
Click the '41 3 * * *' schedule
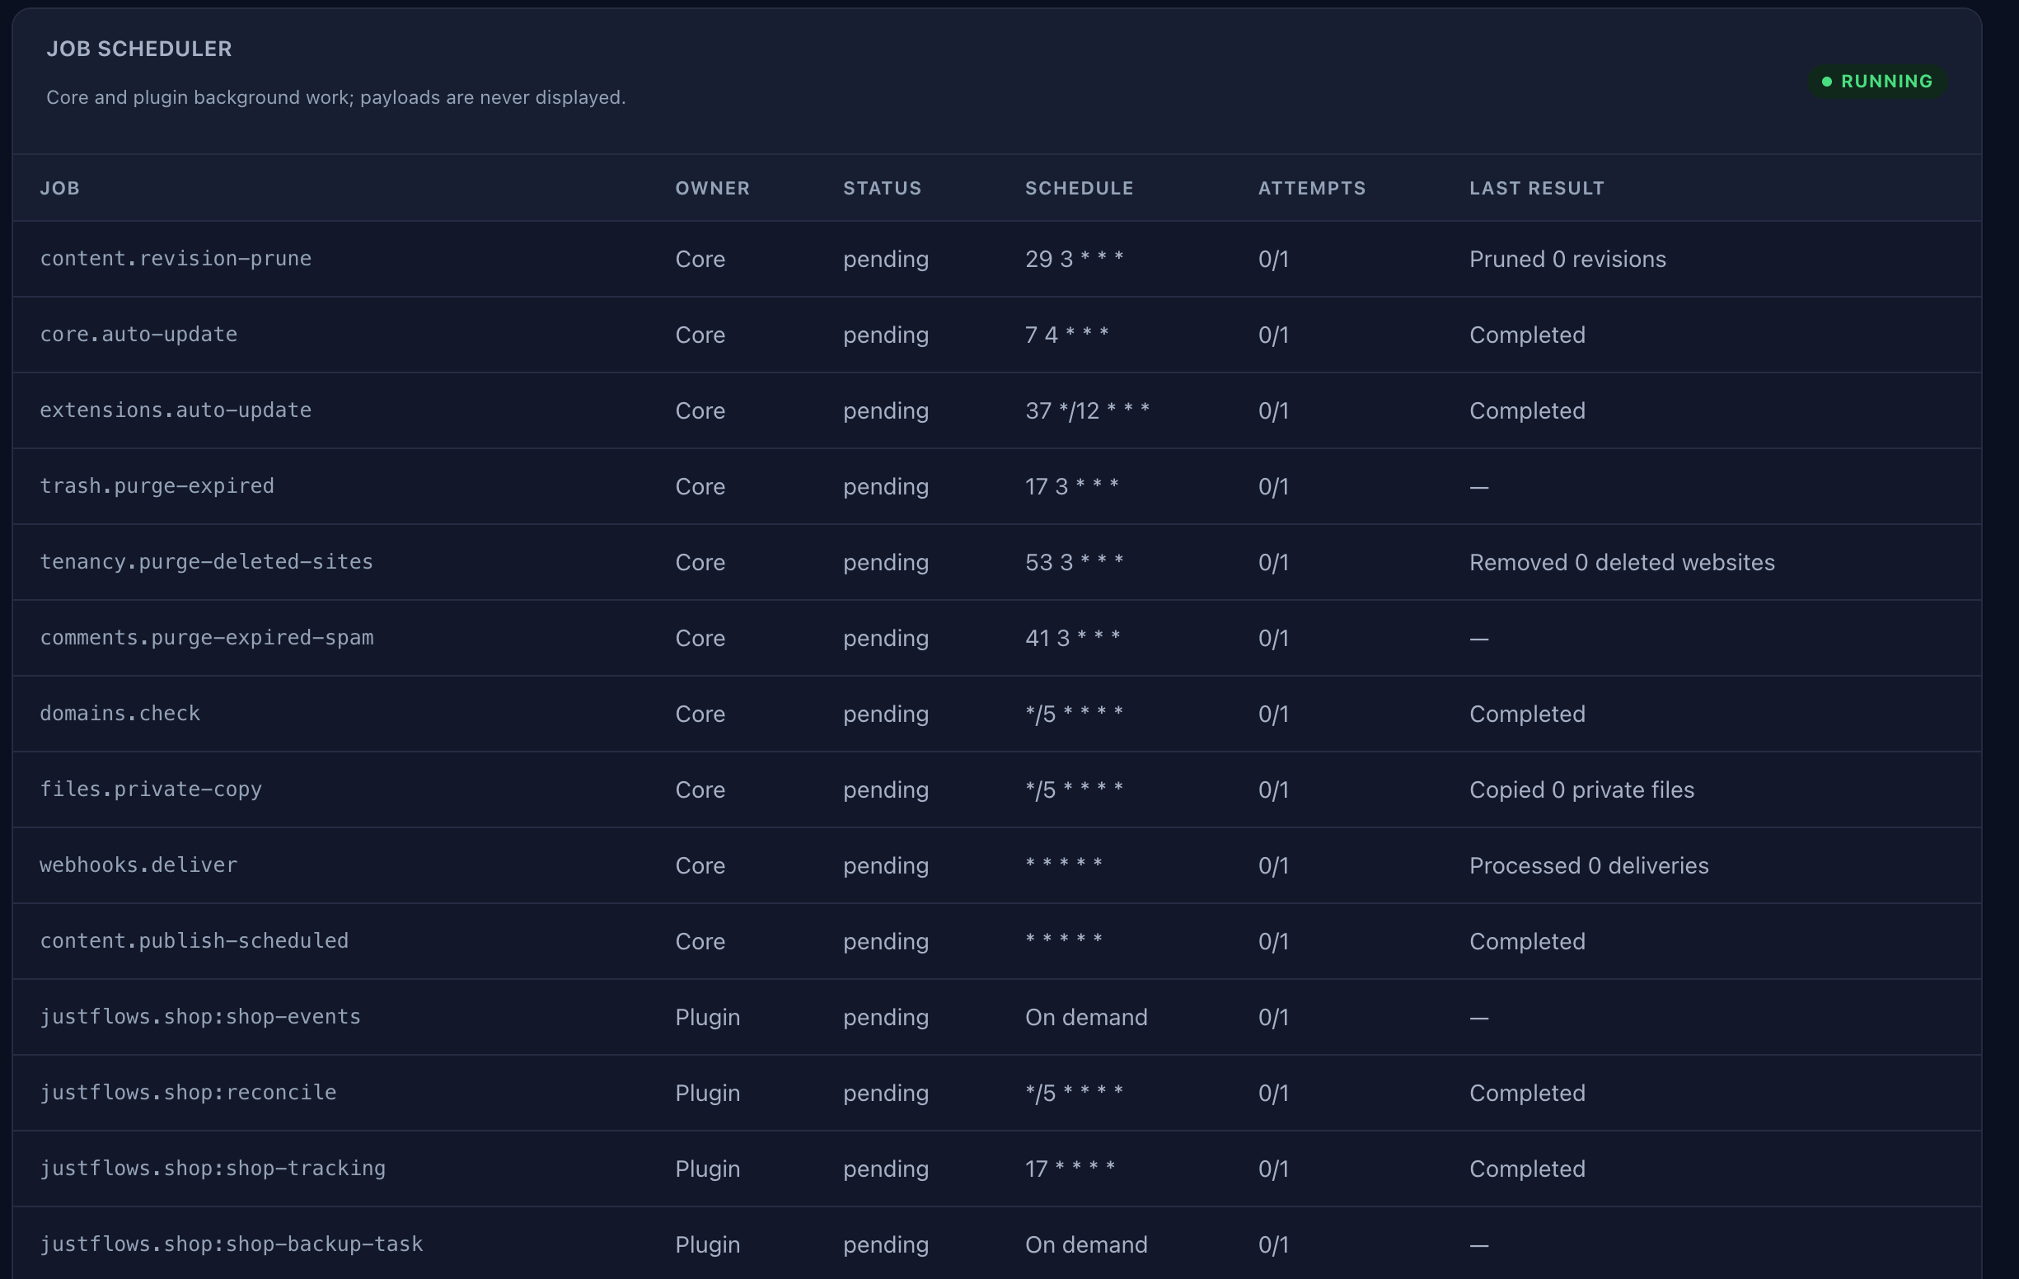pos(1072,638)
